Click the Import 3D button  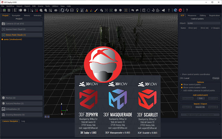click(x=200, y=107)
